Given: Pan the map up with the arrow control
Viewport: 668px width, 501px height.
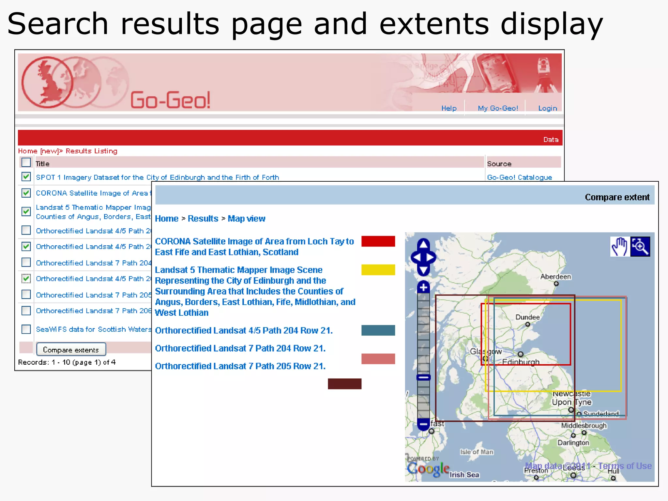Looking at the screenshot, I should click(423, 244).
